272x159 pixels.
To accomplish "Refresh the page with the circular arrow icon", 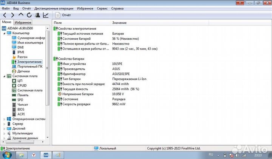I will [29, 15].
